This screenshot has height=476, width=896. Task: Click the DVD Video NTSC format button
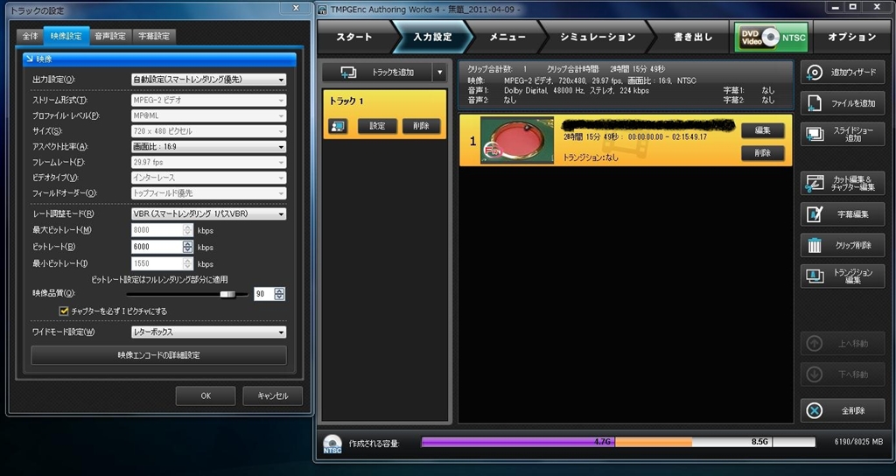(x=771, y=37)
